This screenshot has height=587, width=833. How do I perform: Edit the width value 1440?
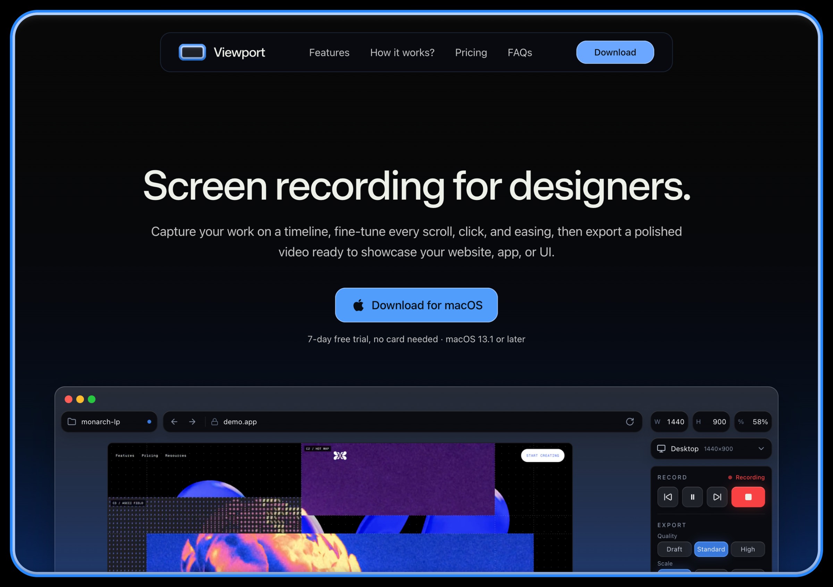[670, 421]
